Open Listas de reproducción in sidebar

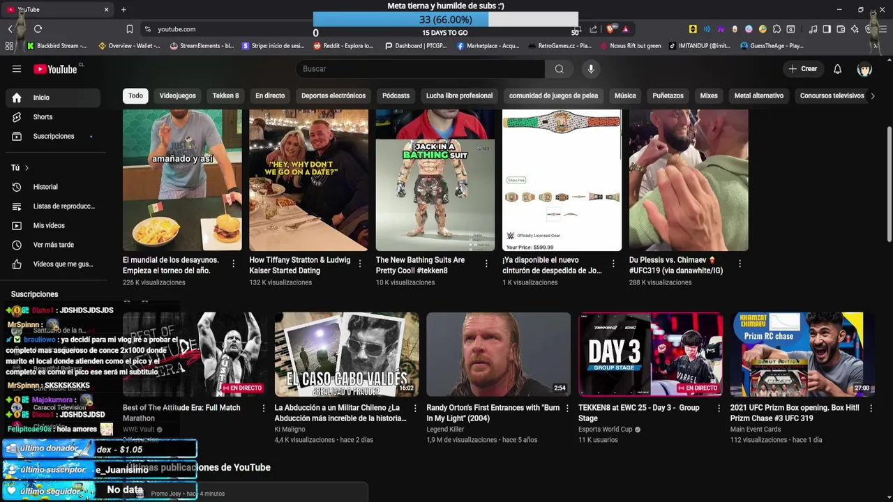point(53,206)
